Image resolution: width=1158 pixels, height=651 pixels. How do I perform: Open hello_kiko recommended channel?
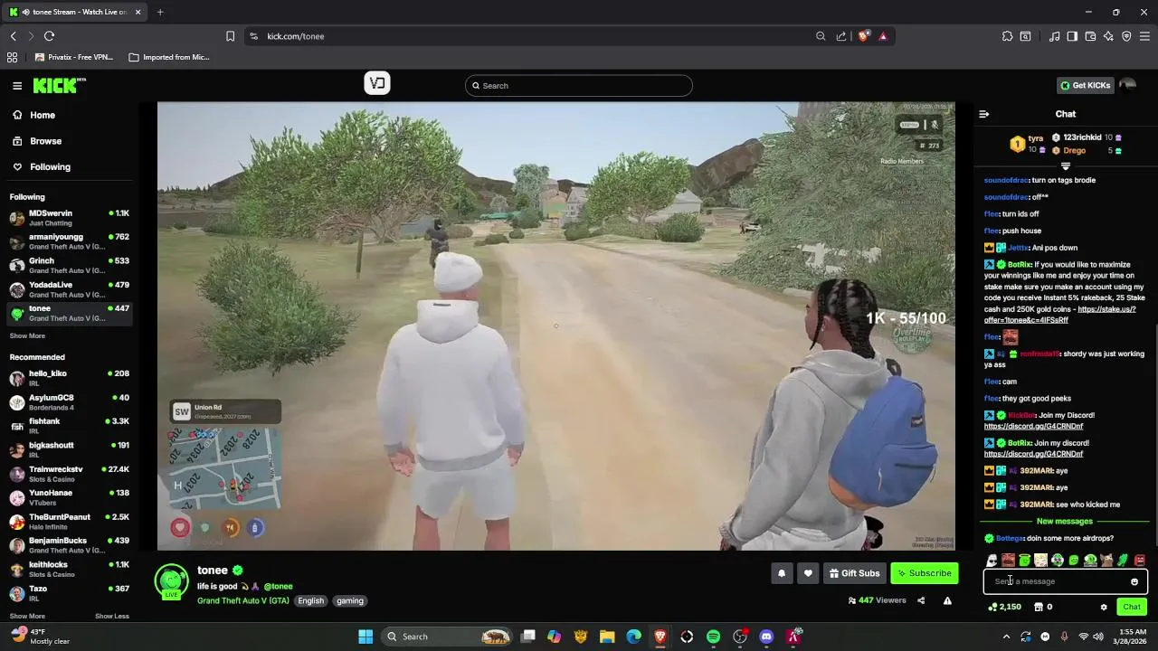click(x=70, y=378)
